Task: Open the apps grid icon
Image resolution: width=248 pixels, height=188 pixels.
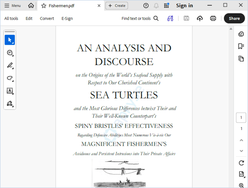Action: pyautogui.click(x=167, y=6)
